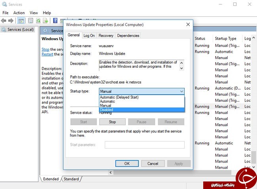Click the Stop service button

click(x=112, y=122)
